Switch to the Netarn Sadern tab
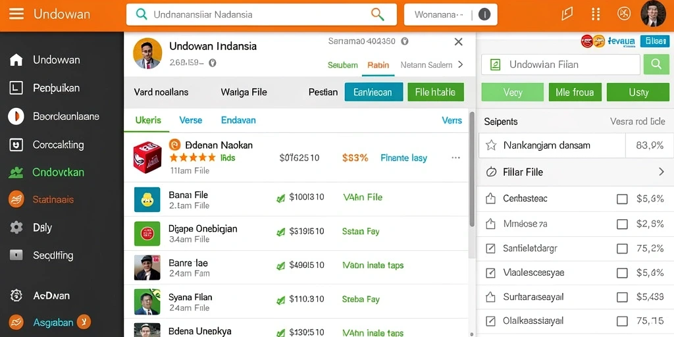Screen dimensions: 674x337 tap(427, 65)
